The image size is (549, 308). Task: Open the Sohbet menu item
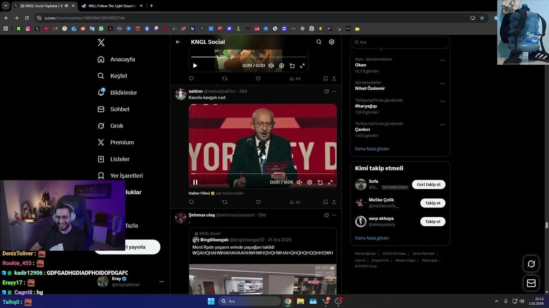(113, 109)
